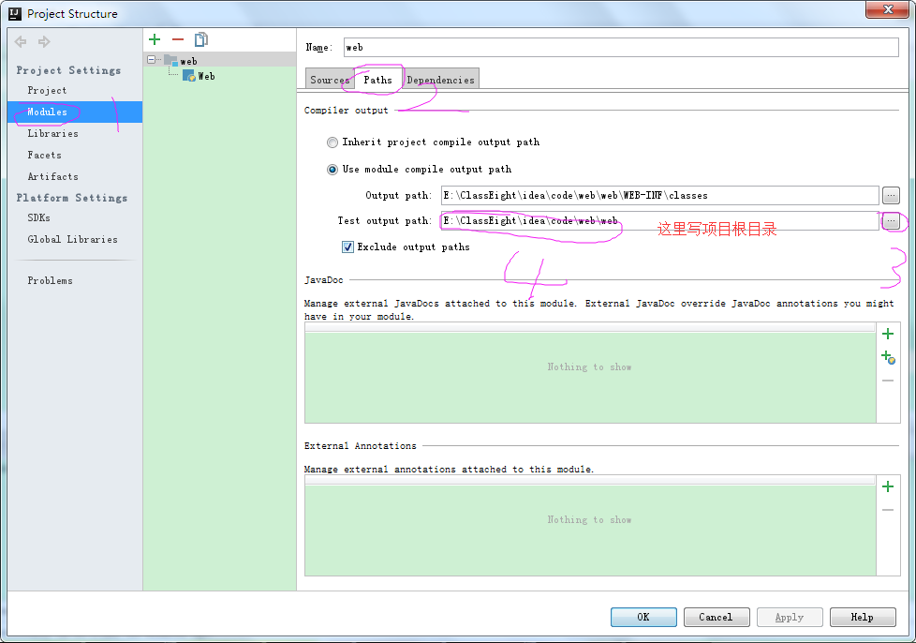Click into the module Name field
916x643 pixels.
(x=621, y=48)
